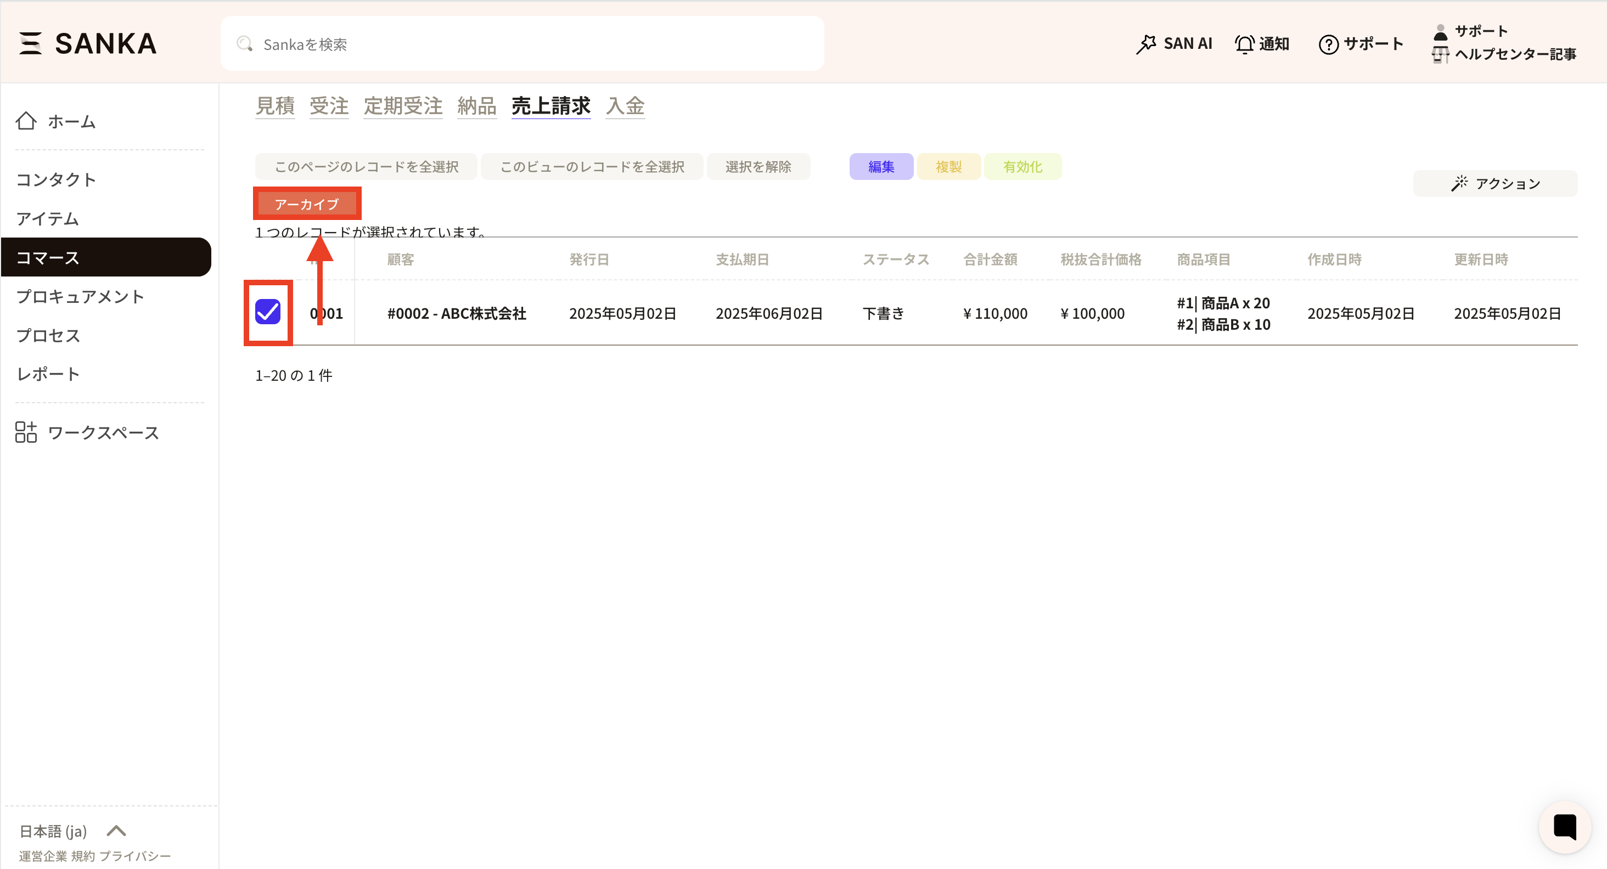The height and width of the screenshot is (869, 1607).
Task: Open the Workspace grid icon
Action: pos(26,432)
